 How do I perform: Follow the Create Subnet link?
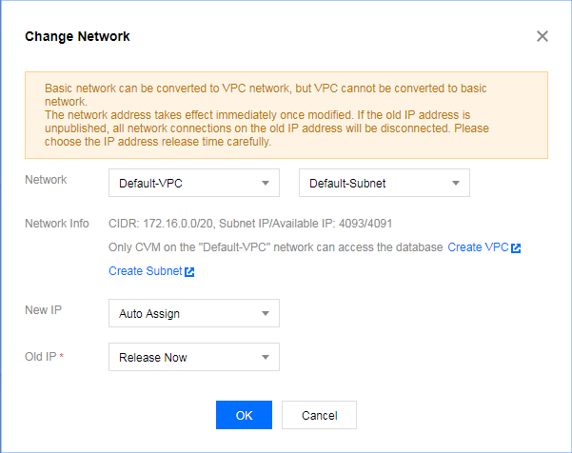click(146, 271)
